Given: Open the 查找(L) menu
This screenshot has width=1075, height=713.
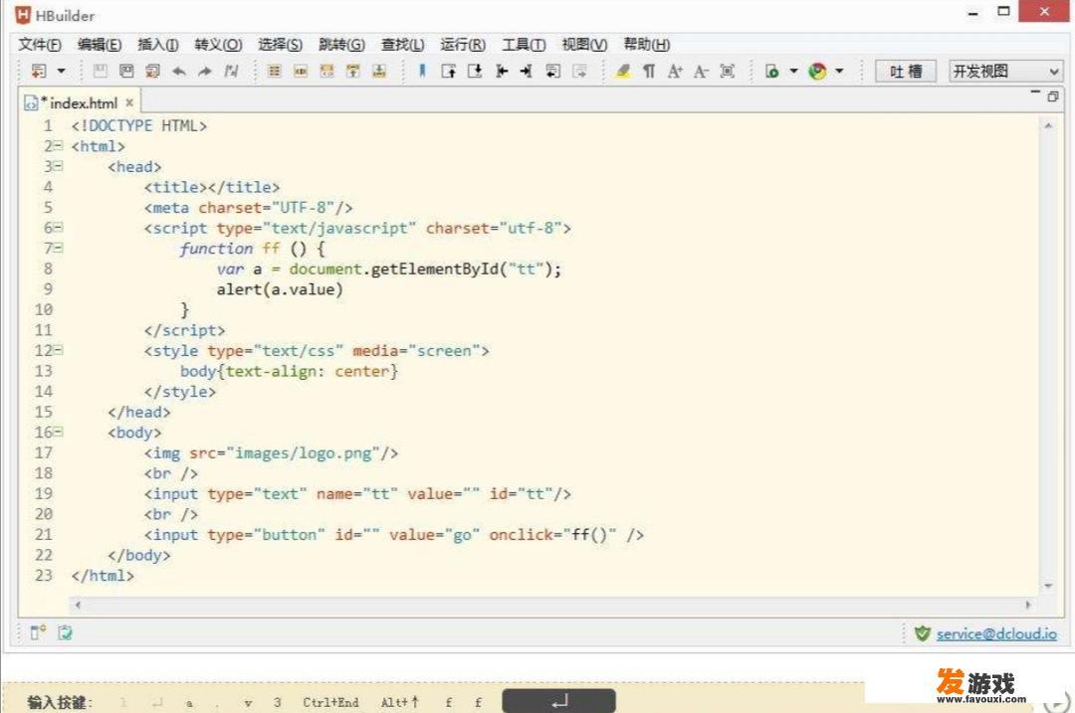Looking at the screenshot, I should [x=402, y=45].
